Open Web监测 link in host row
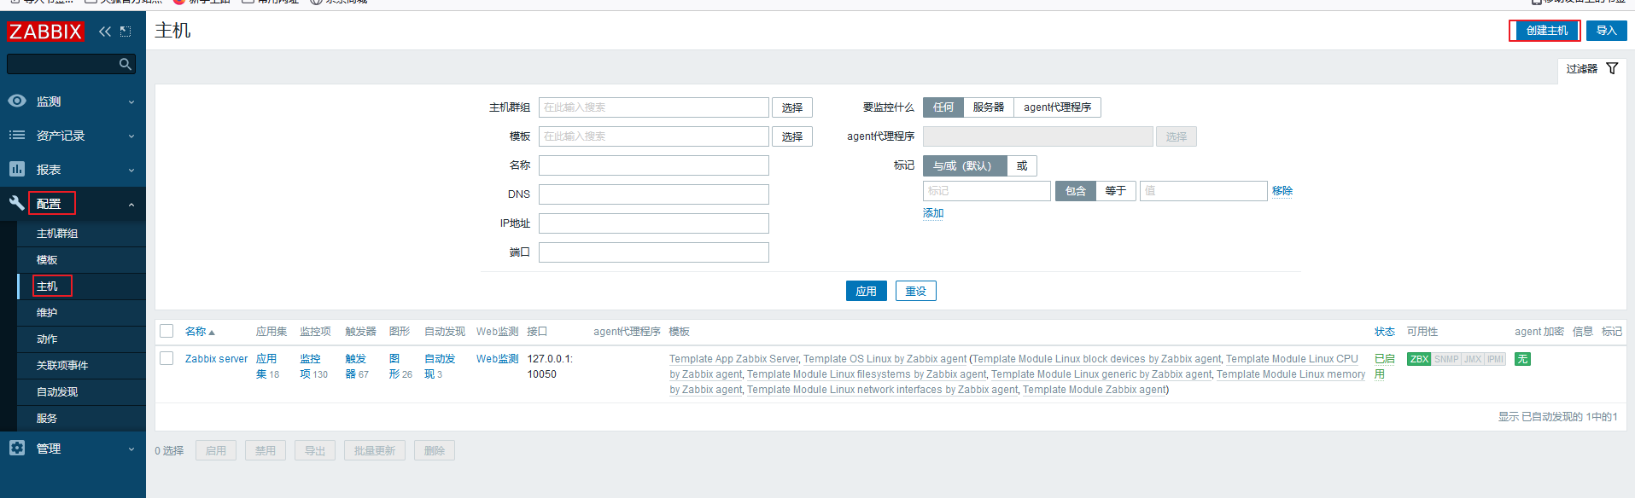Screen dimensions: 1635x498 point(497,359)
